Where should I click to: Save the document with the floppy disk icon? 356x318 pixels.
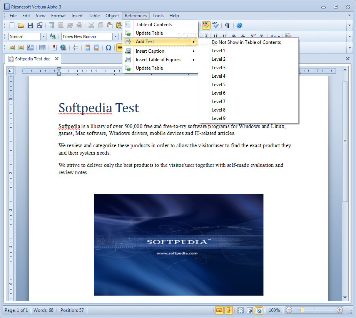[x=30, y=25]
